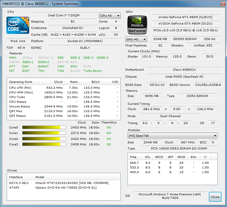This screenshot has height=207, width=227.
Task: Click the CALPELLACRB.8 BIOS version field
Action: [208, 85]
